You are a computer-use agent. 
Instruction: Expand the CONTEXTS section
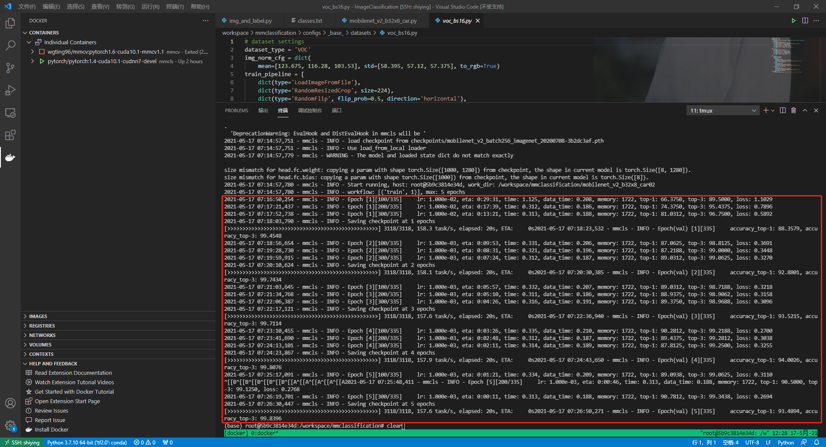pos(118,354)
